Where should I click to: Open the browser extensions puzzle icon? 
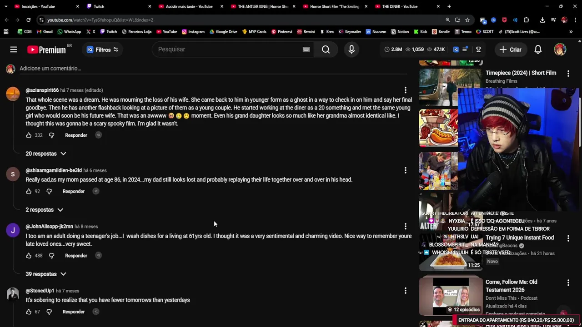526,20
